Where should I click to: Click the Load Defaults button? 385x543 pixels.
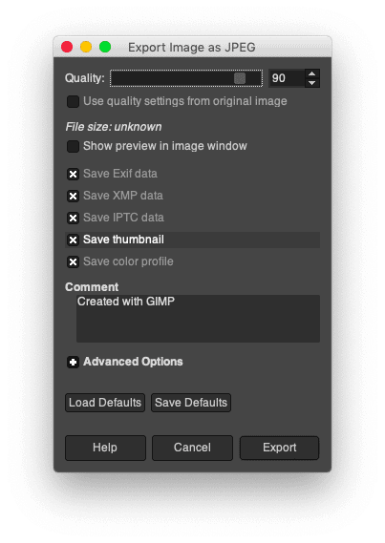[105, 403]
